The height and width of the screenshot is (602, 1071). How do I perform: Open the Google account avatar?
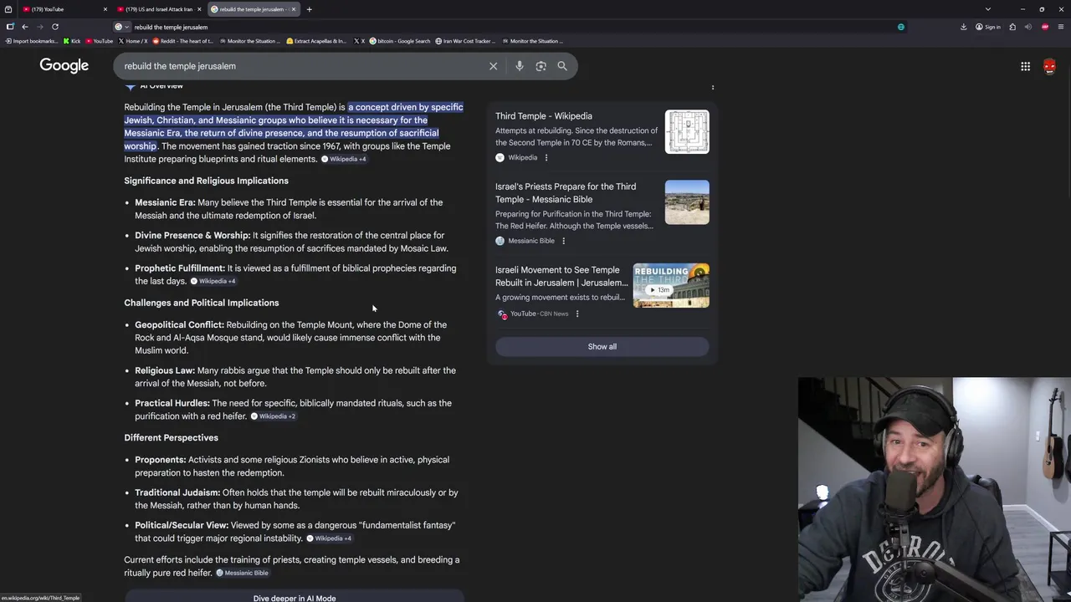1049,67
